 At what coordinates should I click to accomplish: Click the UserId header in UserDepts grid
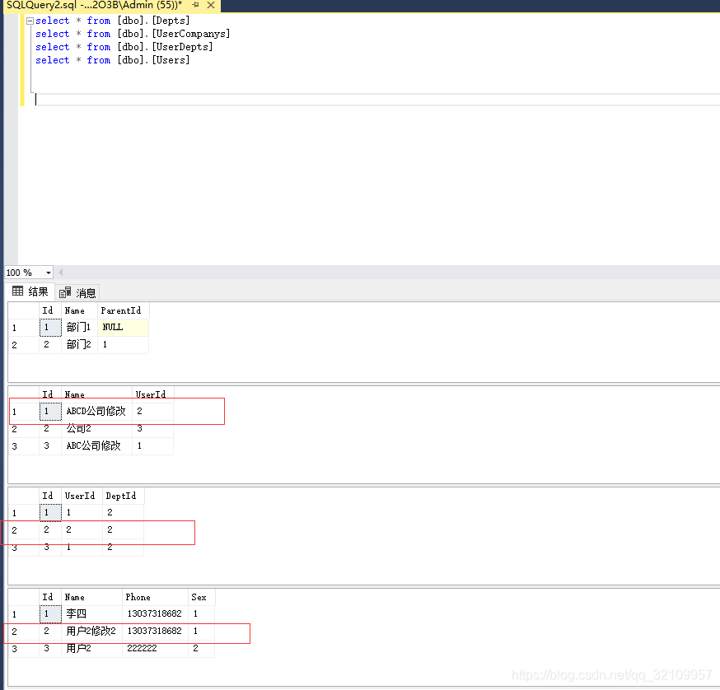[82, 496]
